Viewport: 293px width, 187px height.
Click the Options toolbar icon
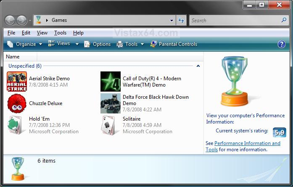point(87,44)
